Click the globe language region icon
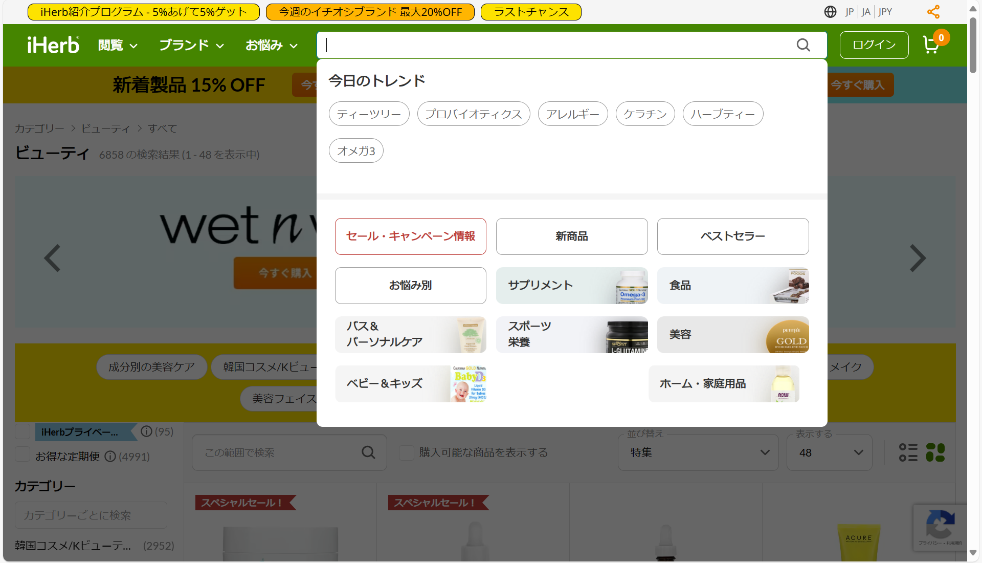Viewport: 982px width, 563px height. click(x=830, y=12)
